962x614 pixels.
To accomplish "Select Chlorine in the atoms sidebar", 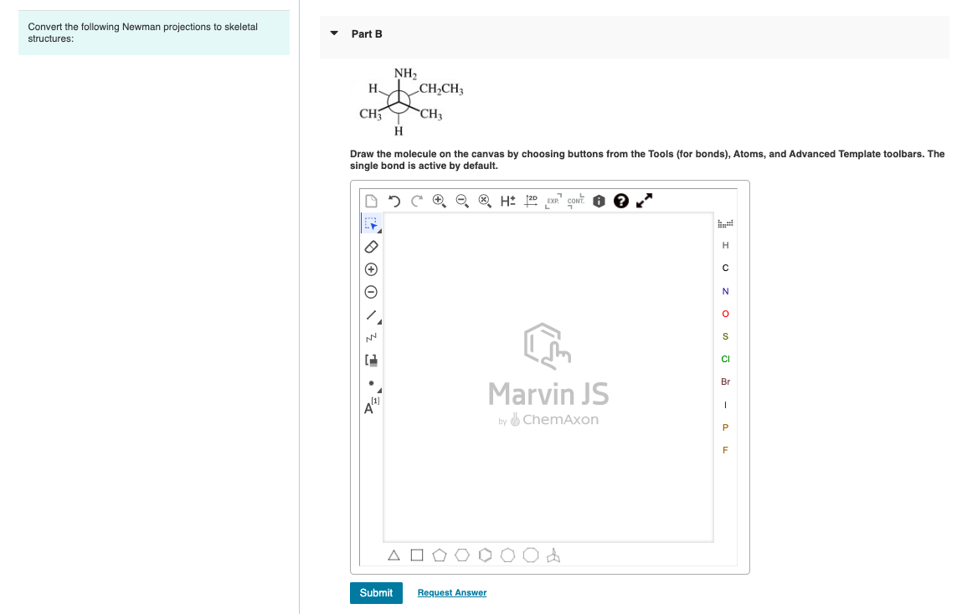I will [724, 359].
